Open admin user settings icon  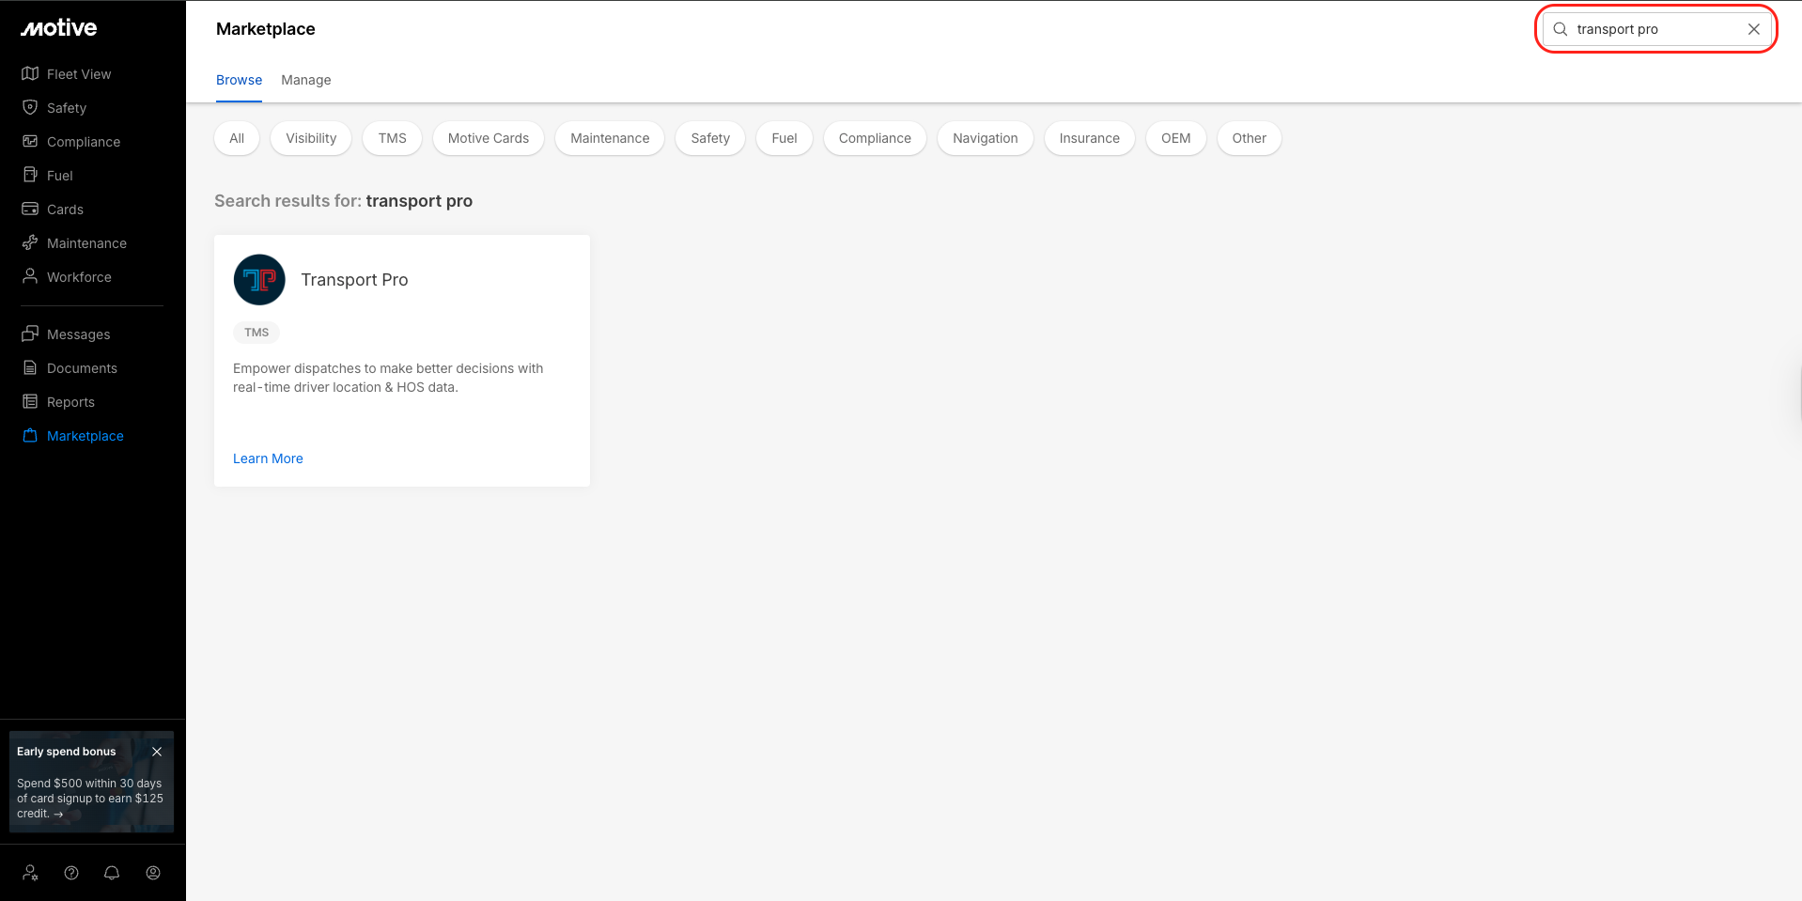point(31,873)
